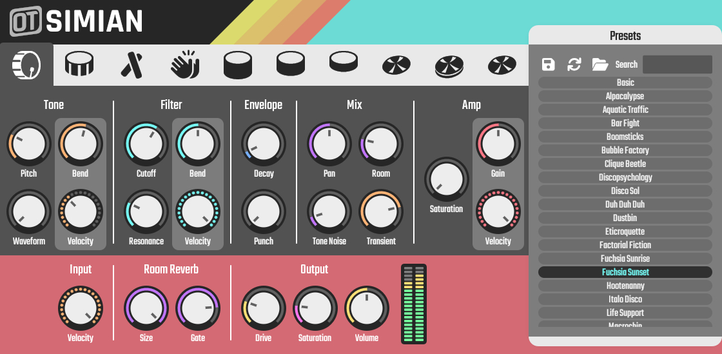Click the Mix Room knob
This screenshot has width=722, height=354.
click(381, 144)
